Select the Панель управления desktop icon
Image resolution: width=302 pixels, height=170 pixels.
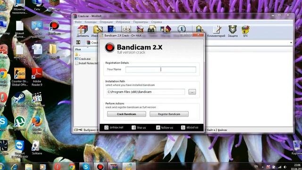pos(37,29)
